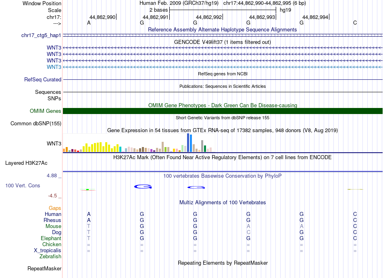Click the Common dbSNP(155) track label
The width and height of the screenshot is (383, 278).
click(x=36, y=124)
